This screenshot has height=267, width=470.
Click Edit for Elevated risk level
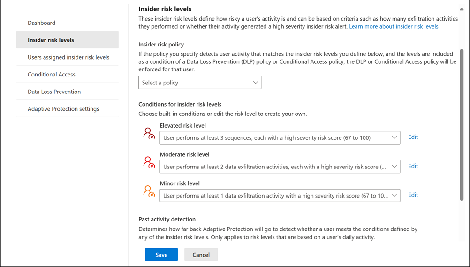click(x=413, y=137)
